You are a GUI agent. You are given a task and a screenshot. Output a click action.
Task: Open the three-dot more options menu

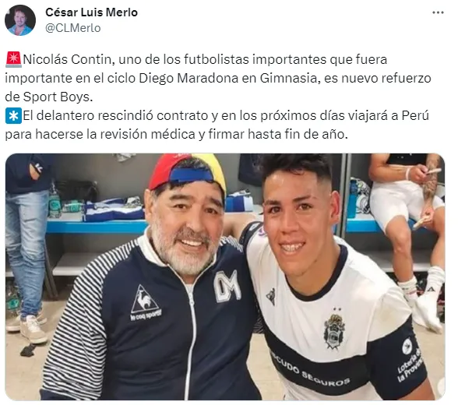tap(438, 12)
